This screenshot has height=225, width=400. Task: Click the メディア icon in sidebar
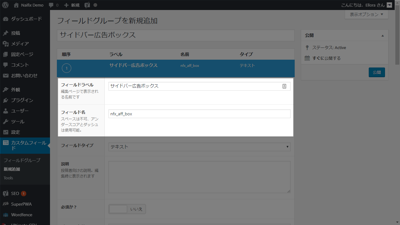(6, 44)
